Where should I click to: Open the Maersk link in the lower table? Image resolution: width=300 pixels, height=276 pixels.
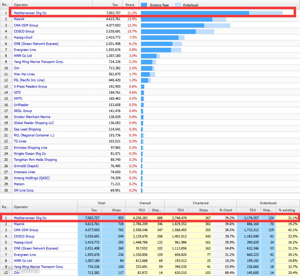(19, 224)
